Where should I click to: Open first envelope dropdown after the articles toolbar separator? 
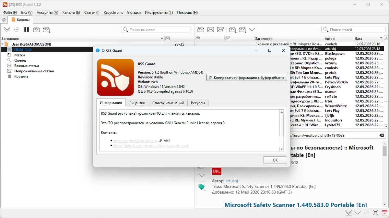(233, 30)
